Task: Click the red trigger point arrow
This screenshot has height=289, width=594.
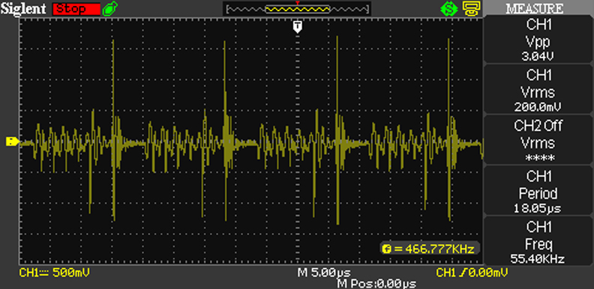Action: [298, 3]
